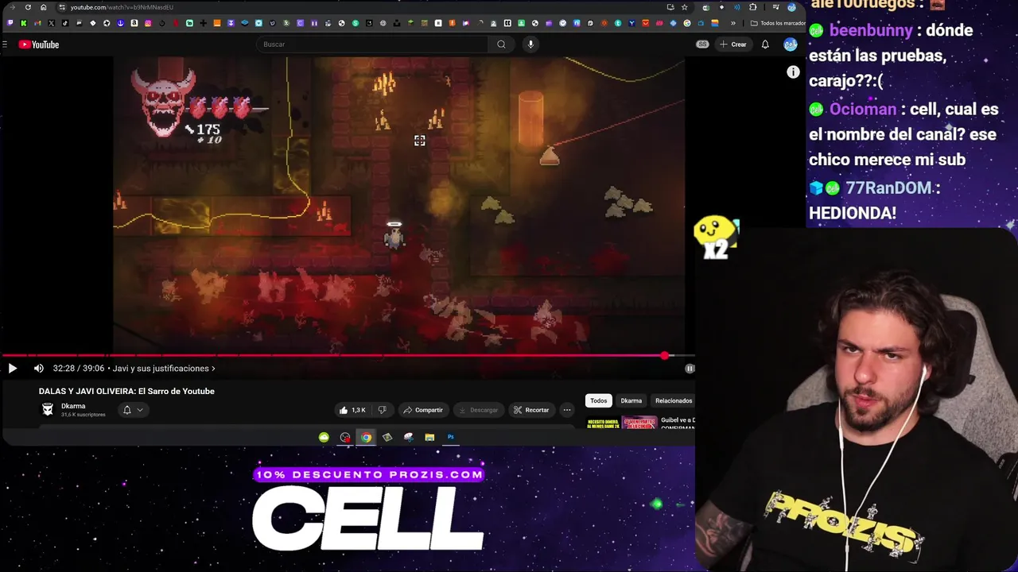
Task: Like the video with 1,3 K likes
Action: (x=352, y=410)
